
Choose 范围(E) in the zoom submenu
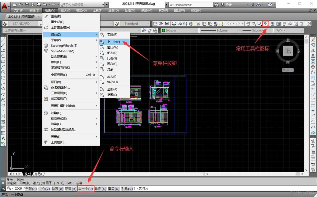coord(114,95)
